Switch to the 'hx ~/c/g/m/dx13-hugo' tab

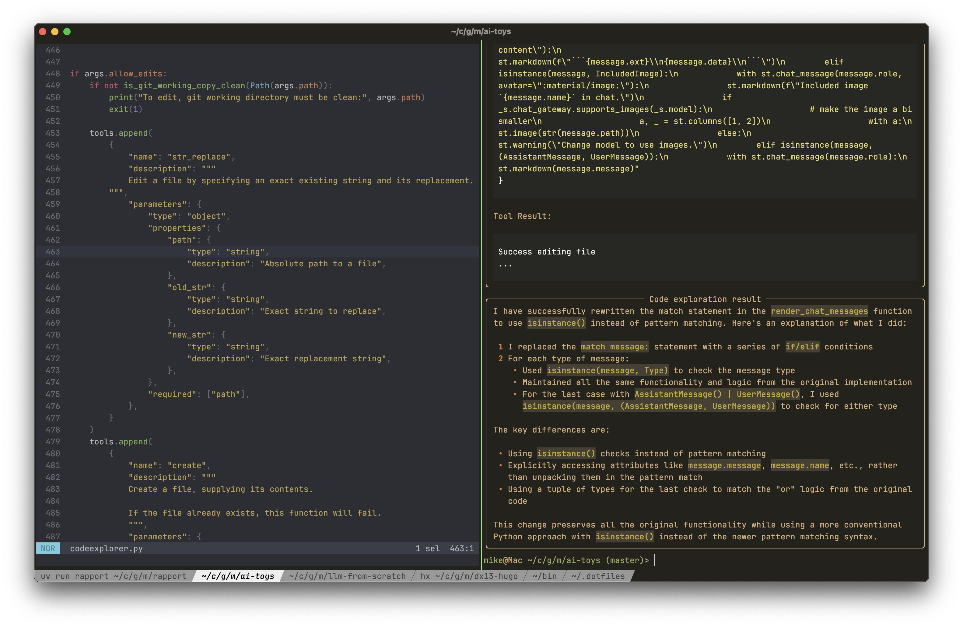(469, 576)
